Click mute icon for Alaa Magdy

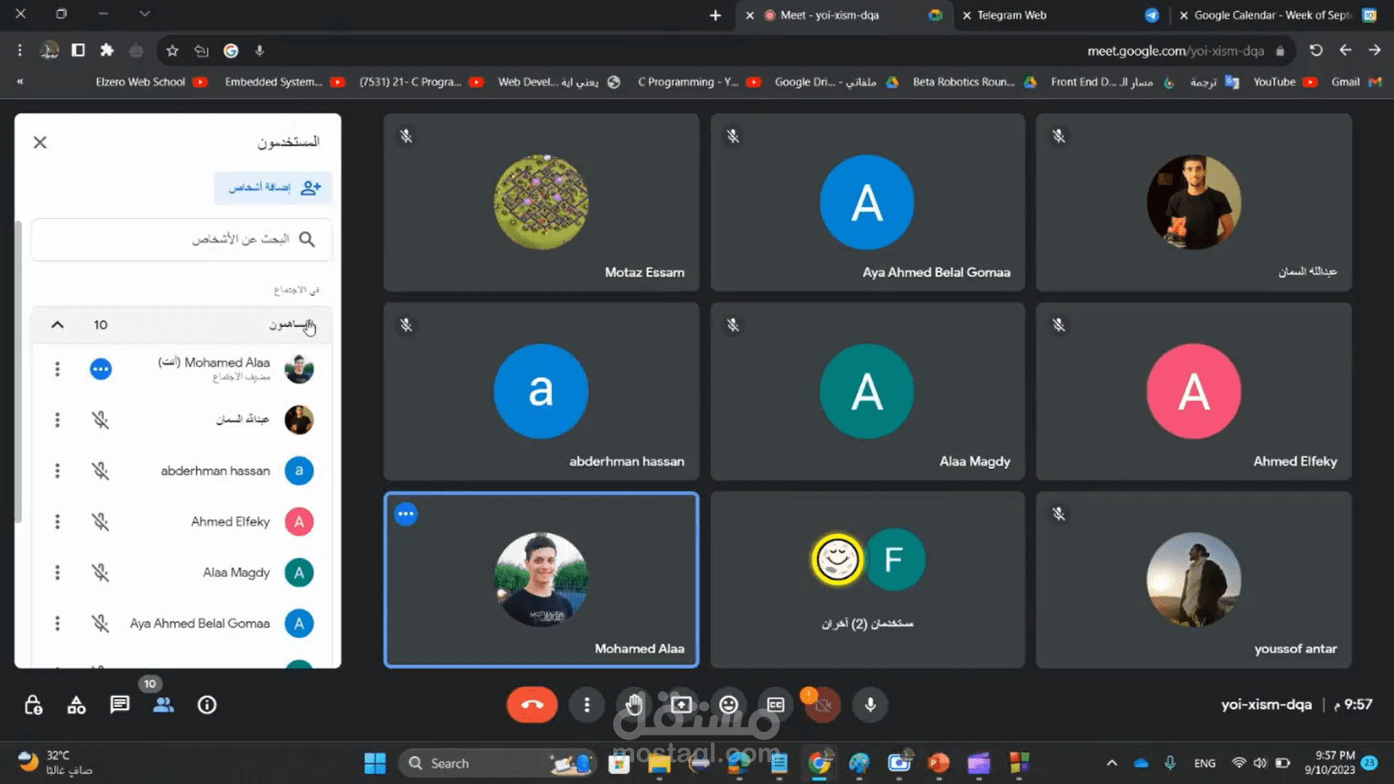tap(100, 573)
